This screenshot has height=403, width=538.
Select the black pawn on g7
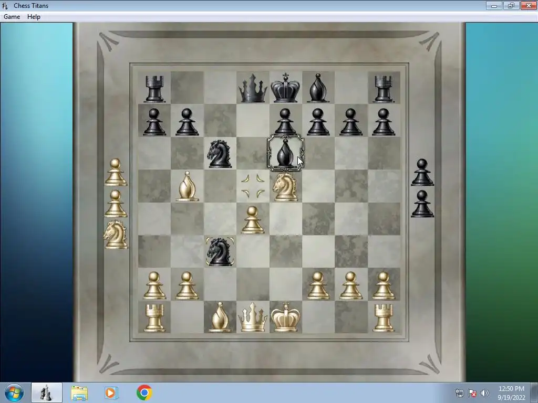(x=351, y=122)
